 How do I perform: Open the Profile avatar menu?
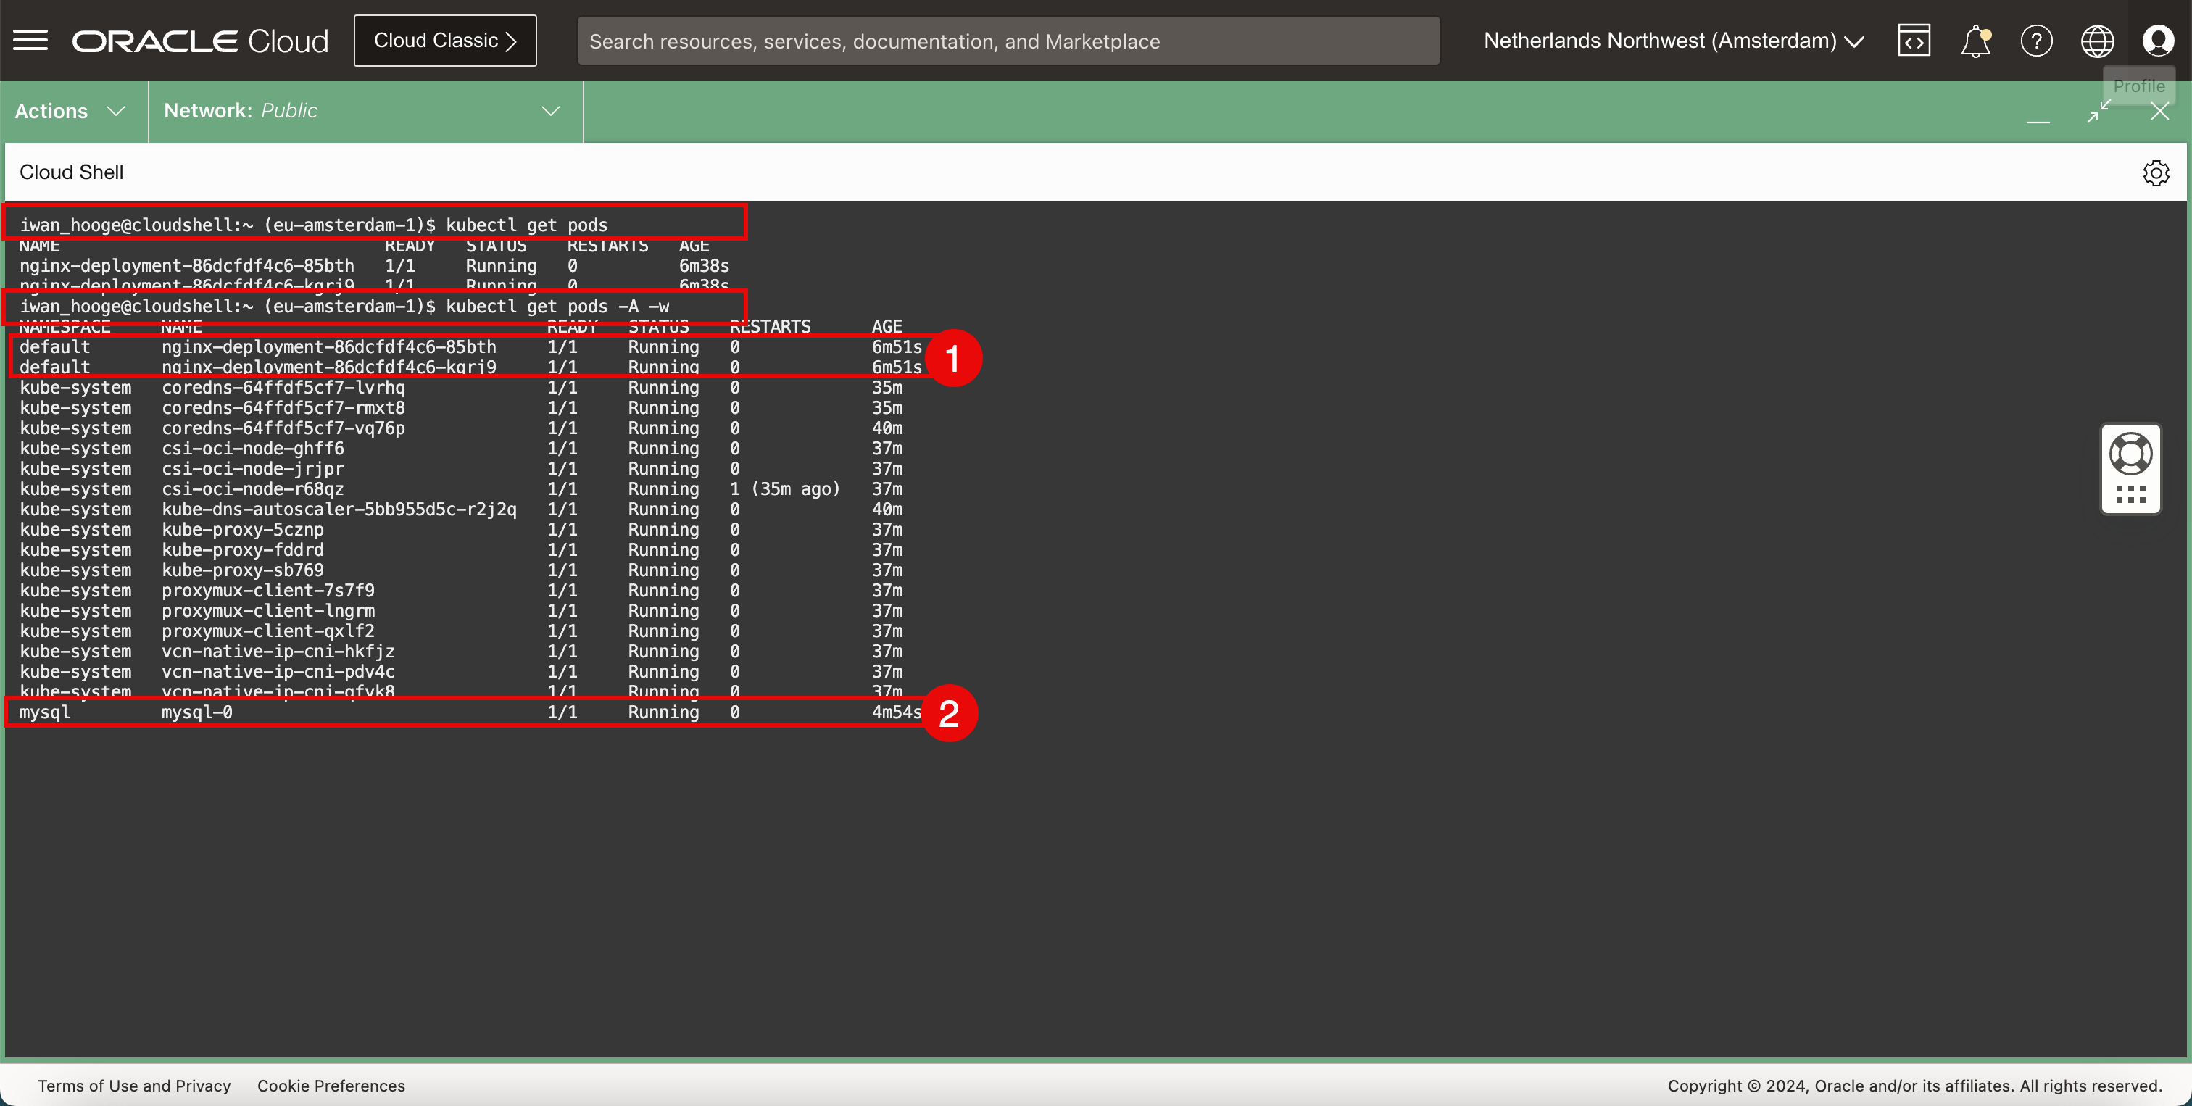(2158, 41)
